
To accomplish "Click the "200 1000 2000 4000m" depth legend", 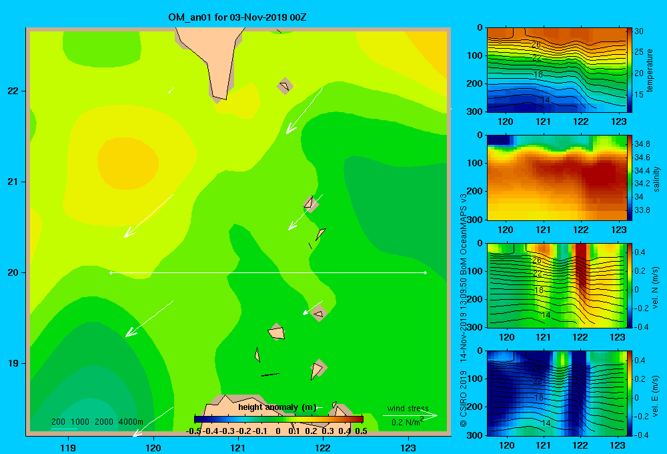I will click(x=97, y=422).
